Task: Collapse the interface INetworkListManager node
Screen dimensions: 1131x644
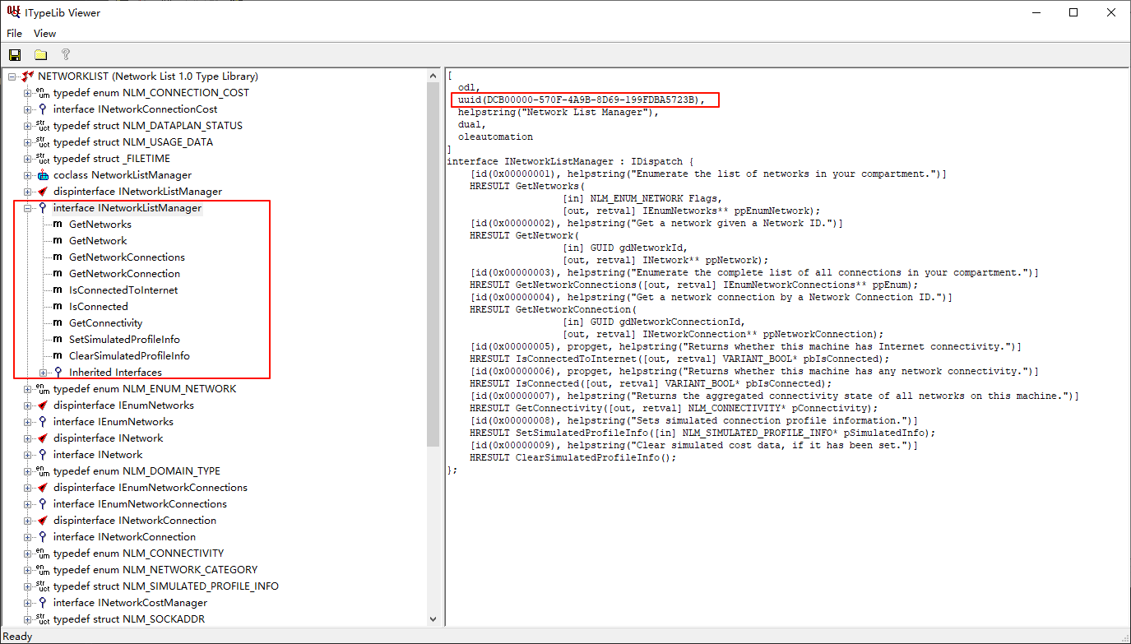Action: pyautogui.click(x=27, y=208)
